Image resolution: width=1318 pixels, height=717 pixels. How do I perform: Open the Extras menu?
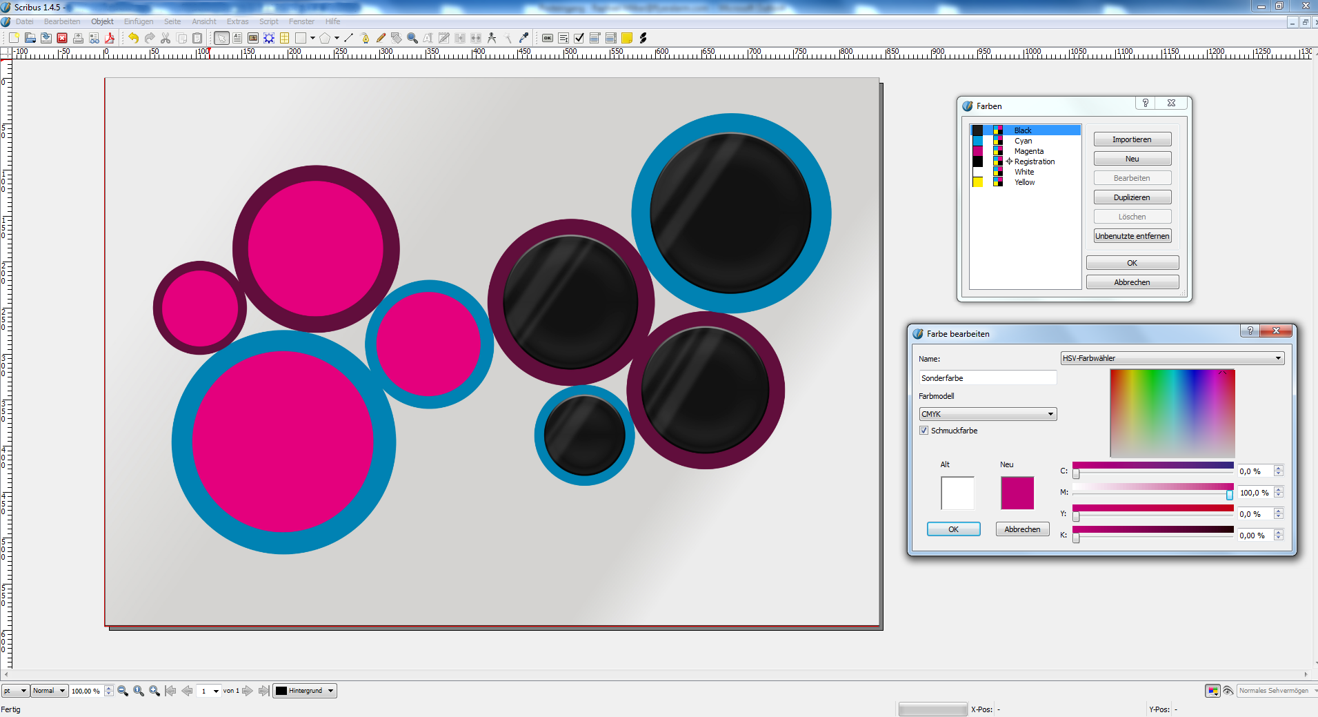237,21
